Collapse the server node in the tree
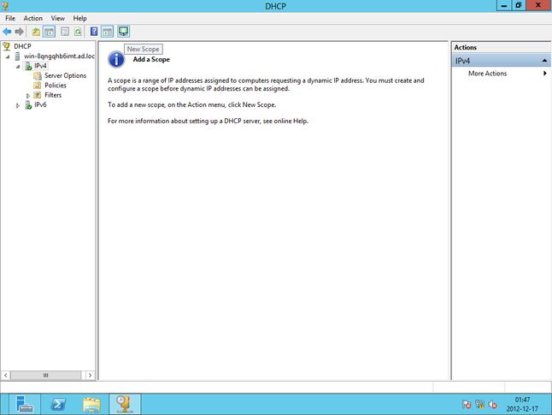552x415 pixels. click(8, 56)
